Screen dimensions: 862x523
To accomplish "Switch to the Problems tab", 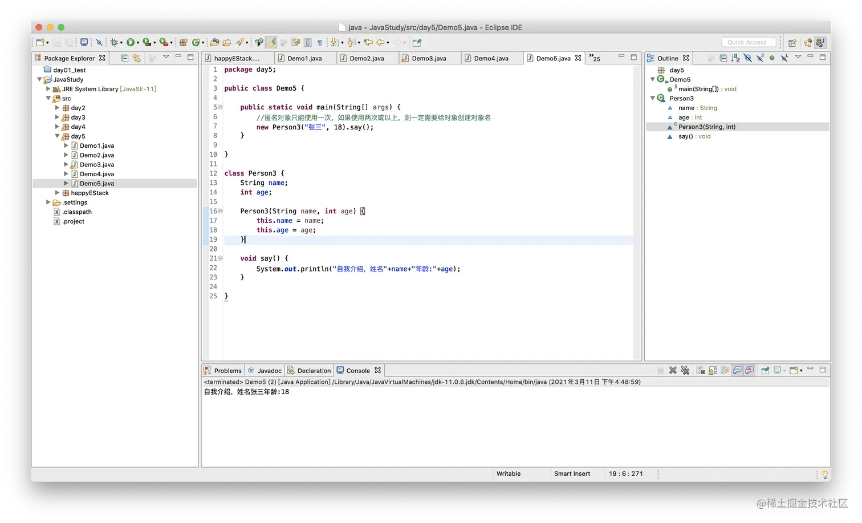I will pos(223,371).
